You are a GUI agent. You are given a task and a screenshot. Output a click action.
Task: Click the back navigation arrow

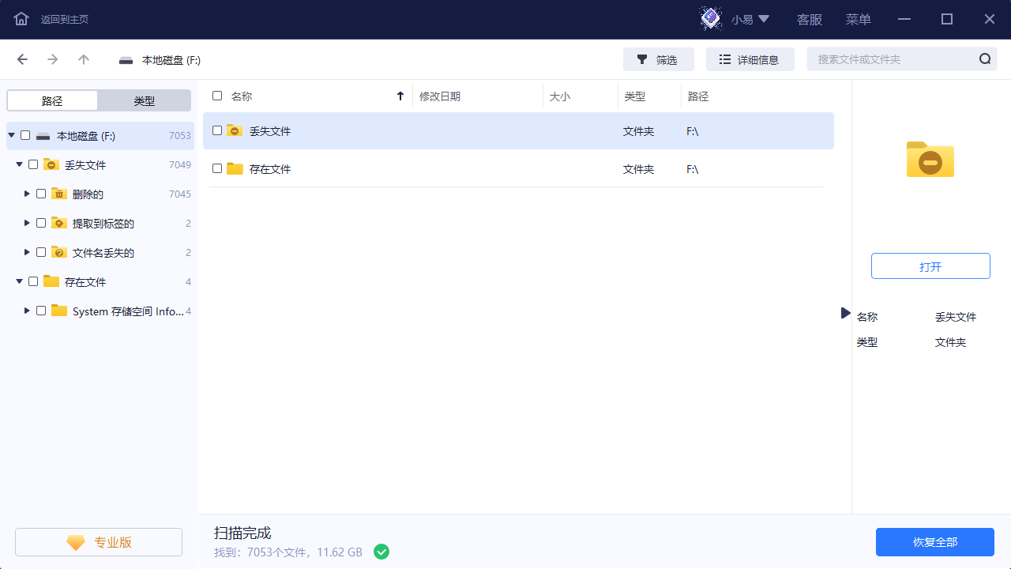[x=21, y=58]
